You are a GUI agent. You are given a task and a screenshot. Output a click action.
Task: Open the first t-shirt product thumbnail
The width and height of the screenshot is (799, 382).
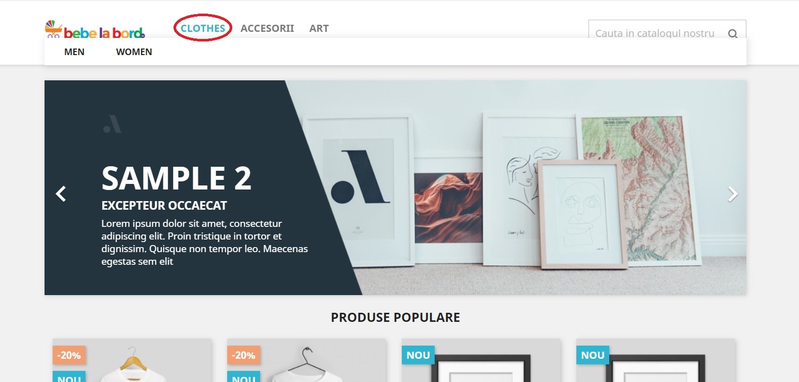(x=132, y=360)
